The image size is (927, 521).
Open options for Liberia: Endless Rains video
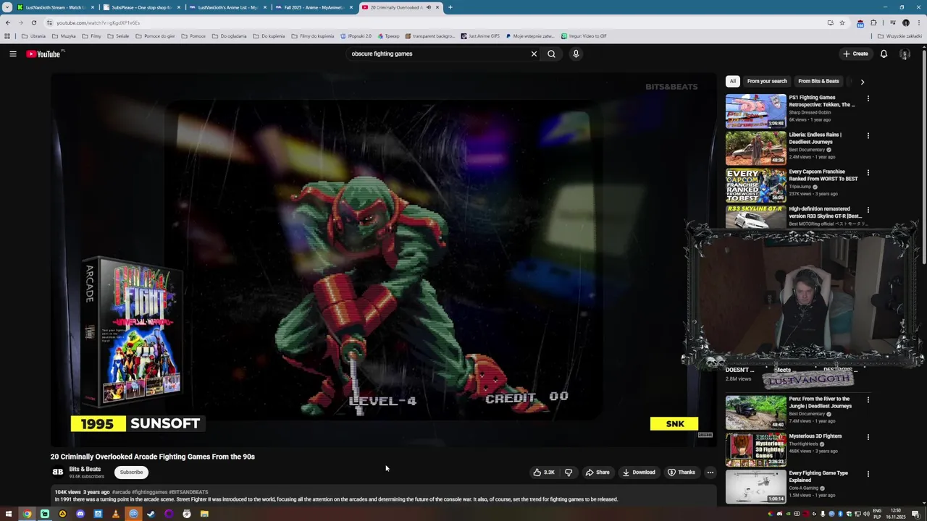coord(868,135)
